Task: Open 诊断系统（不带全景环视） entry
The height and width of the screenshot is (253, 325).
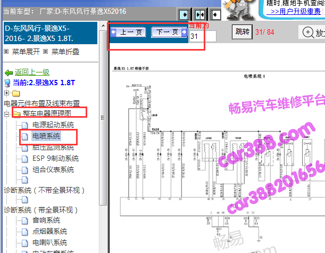Action: point(44,190)
